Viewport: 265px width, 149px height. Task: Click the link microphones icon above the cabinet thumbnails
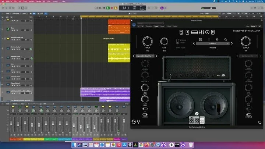coord(197,114)
